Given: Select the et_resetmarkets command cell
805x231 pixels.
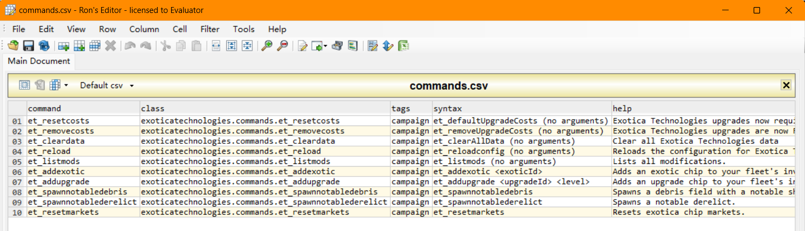Looking at the screenshot, I should (83, 213).
